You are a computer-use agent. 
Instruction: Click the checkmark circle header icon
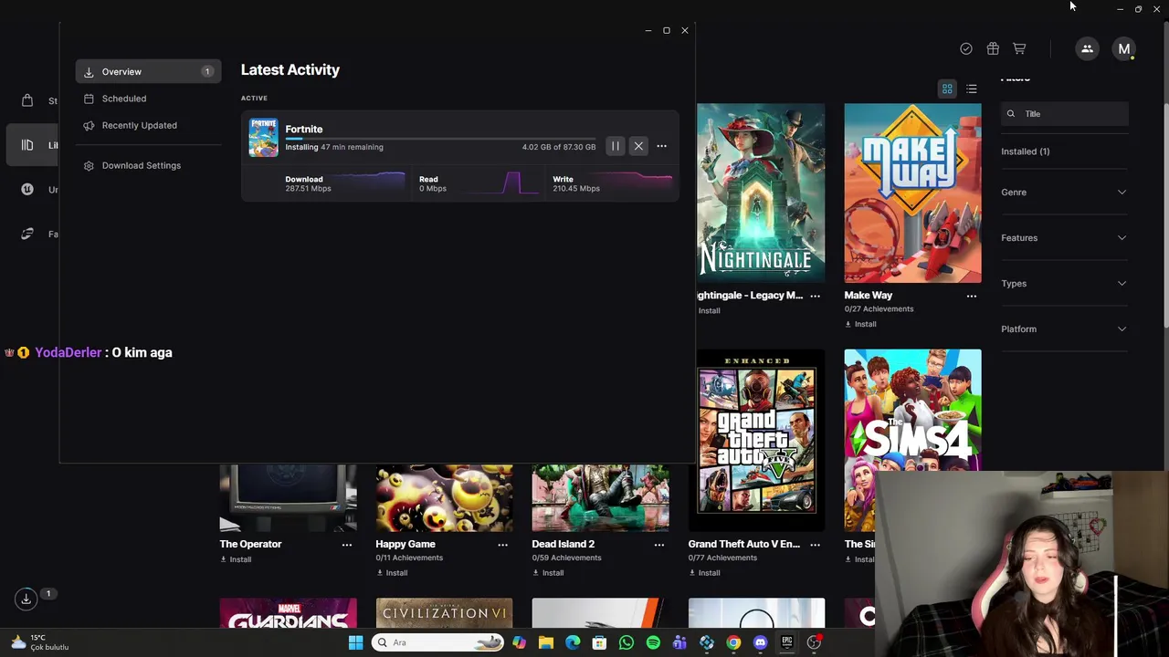click(966, 49)
